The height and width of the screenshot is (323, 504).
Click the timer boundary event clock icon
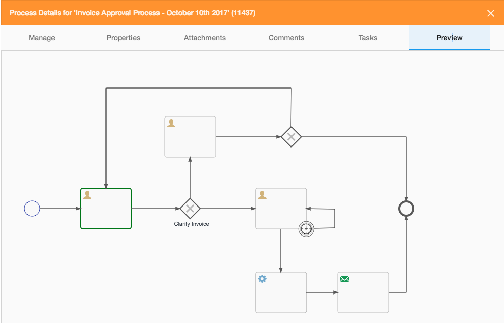306,229
